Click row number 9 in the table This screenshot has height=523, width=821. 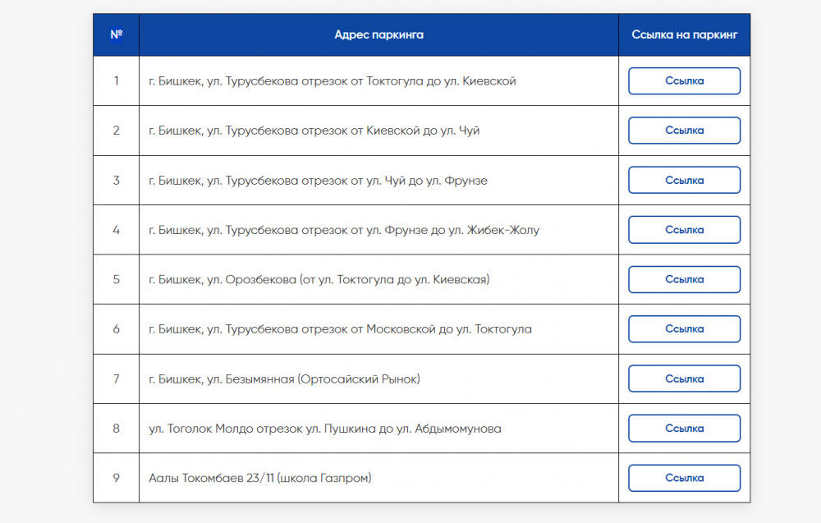pos(117,478)
